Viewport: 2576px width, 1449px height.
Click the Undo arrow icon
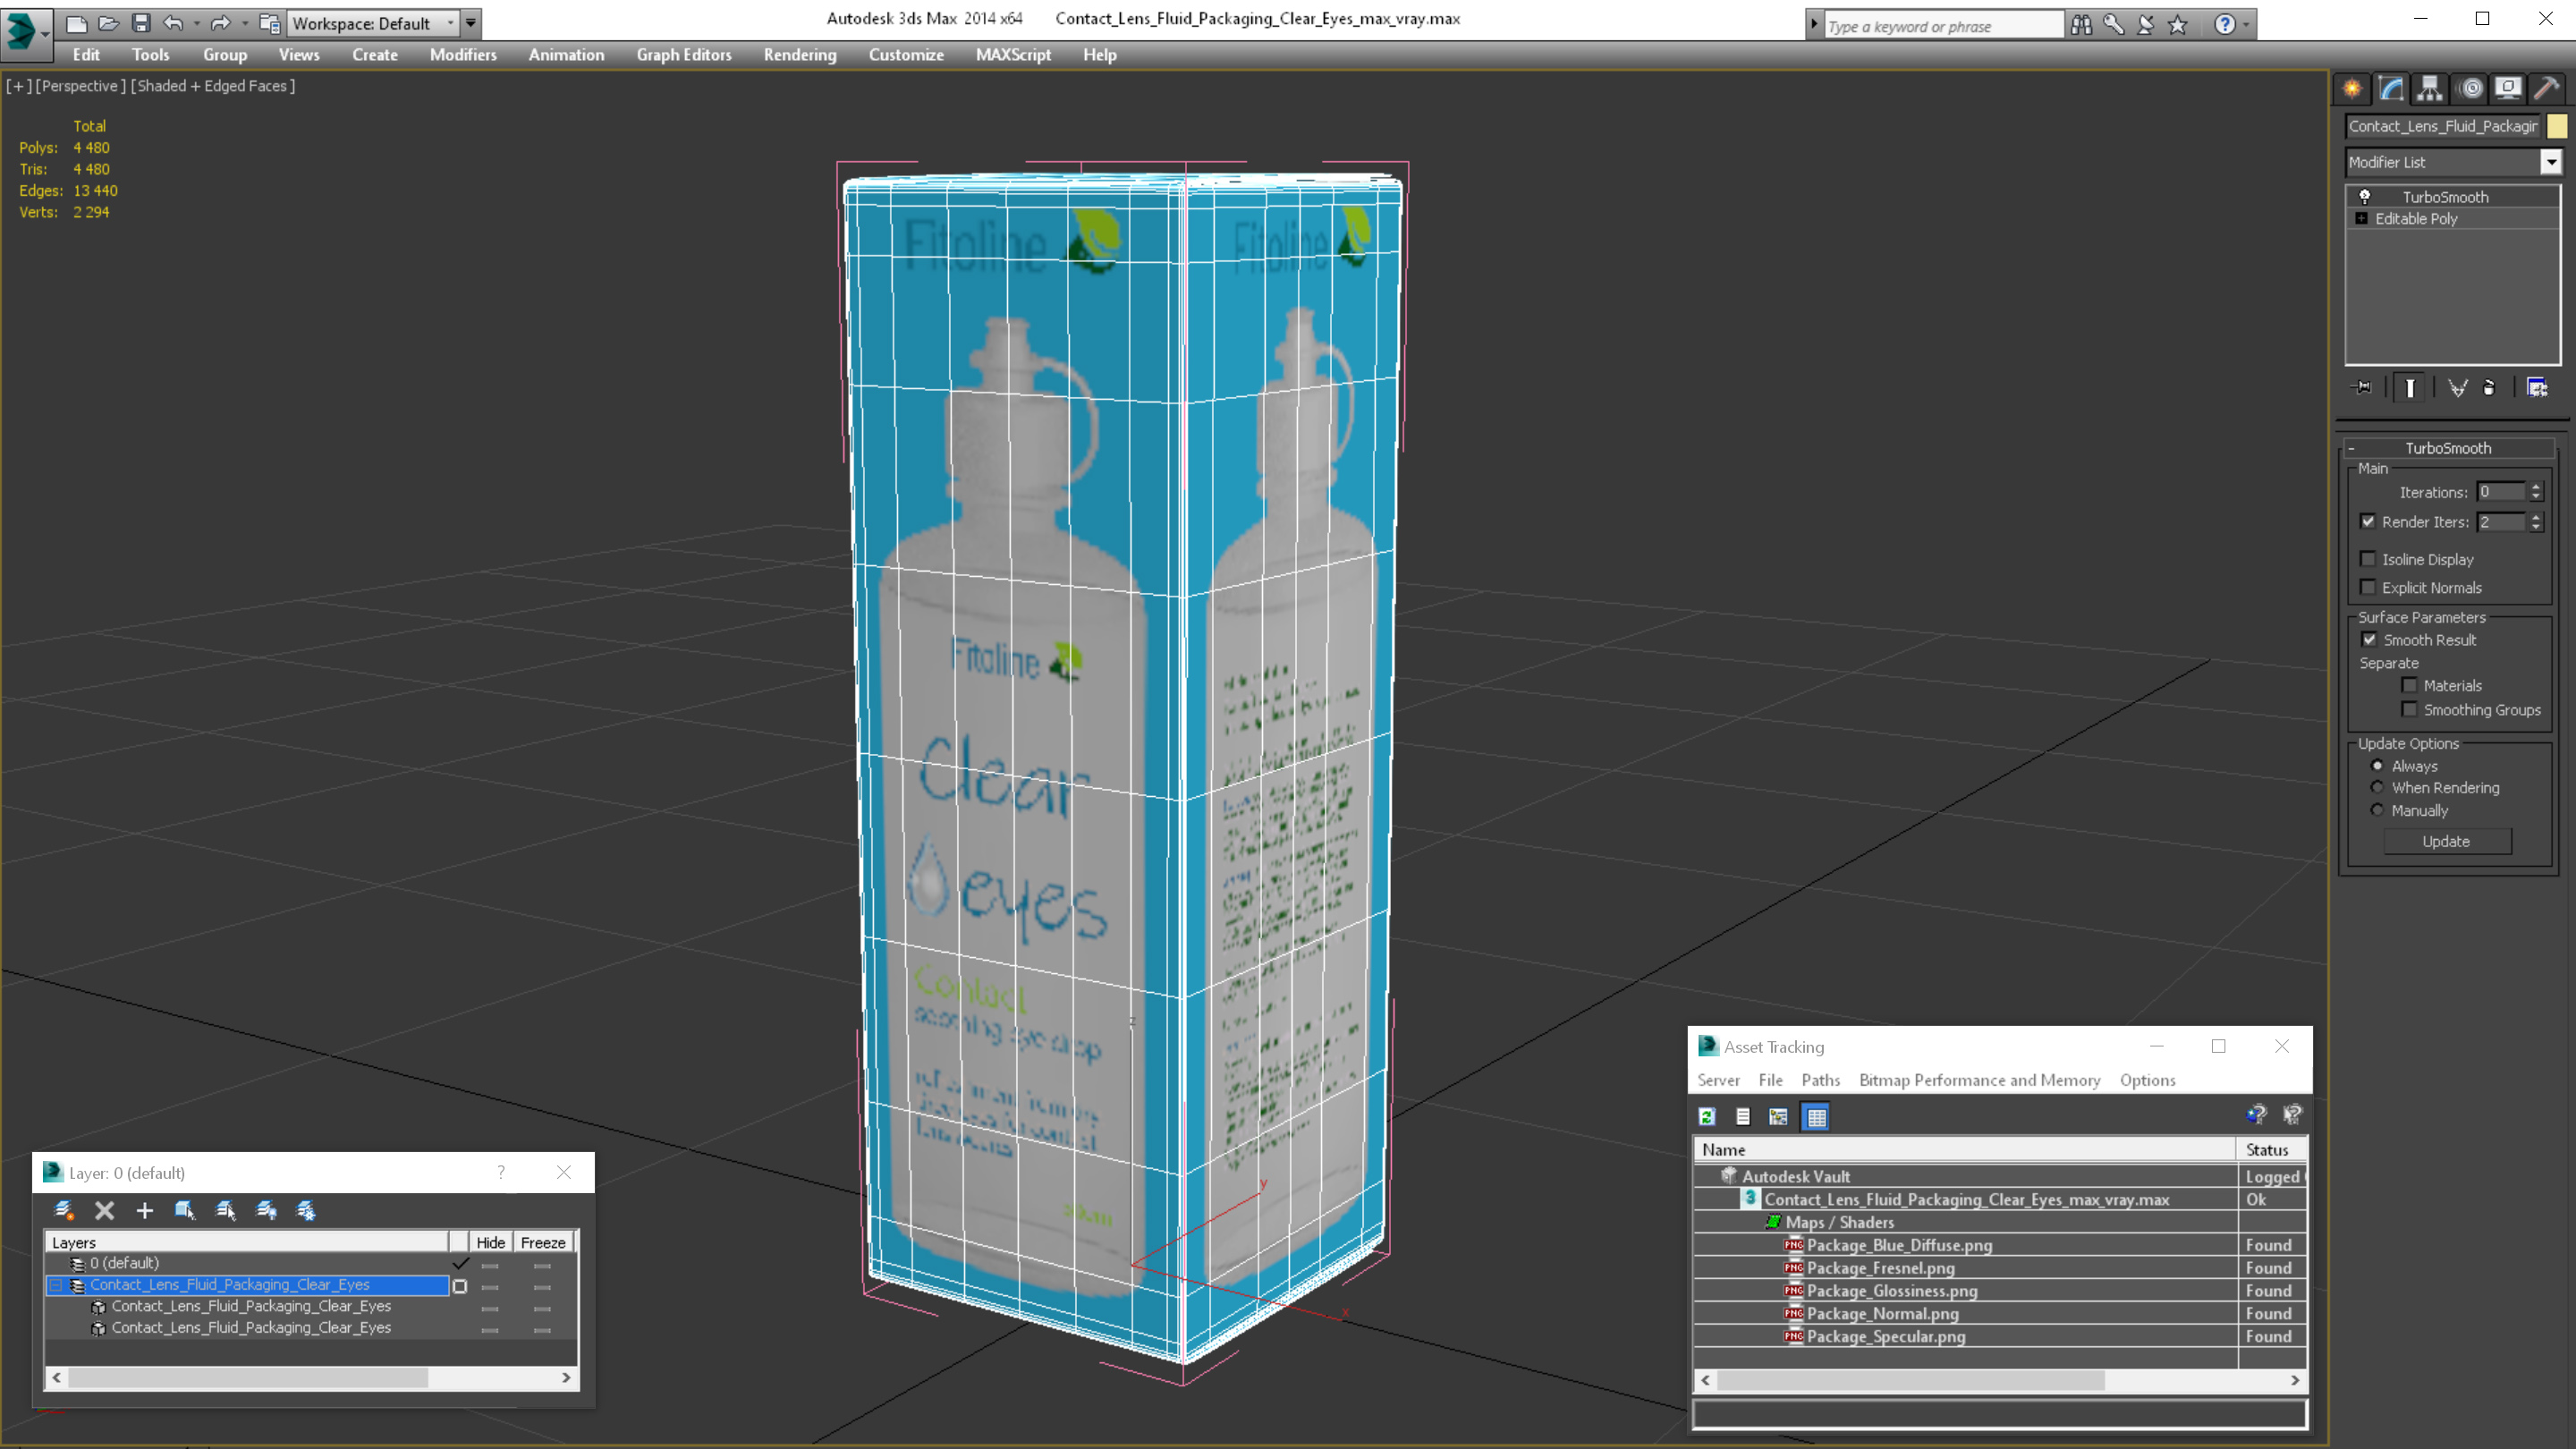tap(173, 23)
